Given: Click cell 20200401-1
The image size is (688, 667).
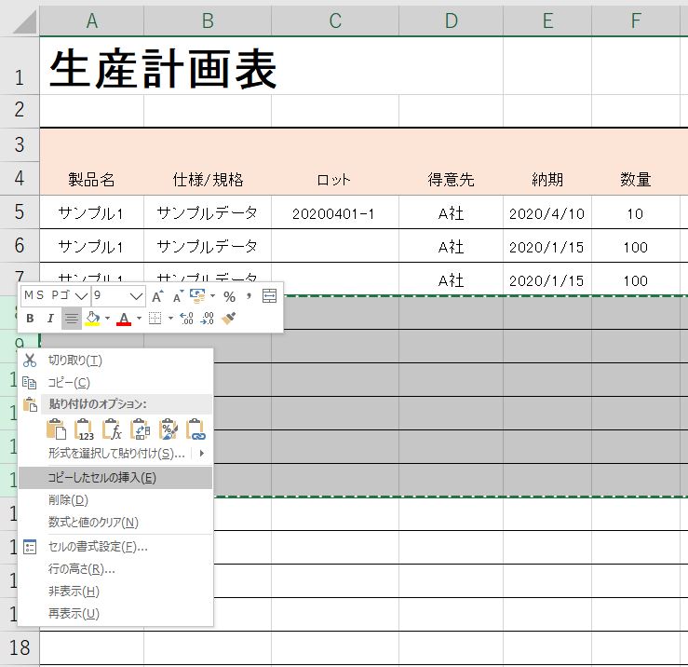Looking at the screenshot, I should 335,212.
